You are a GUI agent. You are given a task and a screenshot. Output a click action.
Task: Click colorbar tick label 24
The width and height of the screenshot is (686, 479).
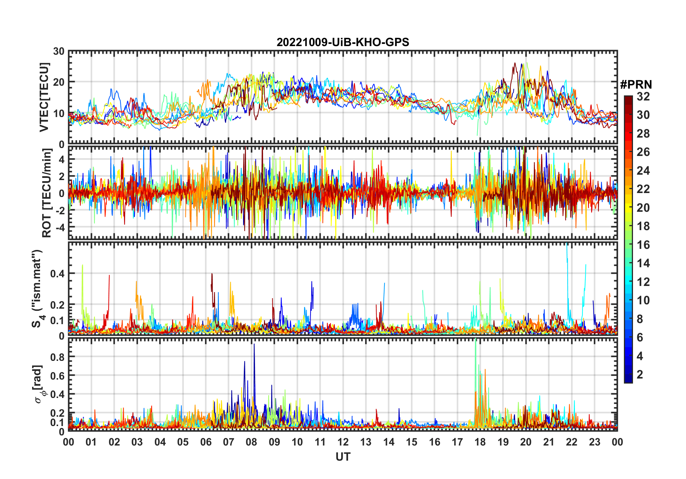643,171
